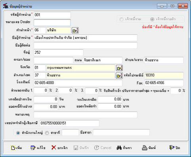191x157 pixels.
Task: Maximize the ข้อมูลผู้จำหน่าย window
Action: point(172,6)
